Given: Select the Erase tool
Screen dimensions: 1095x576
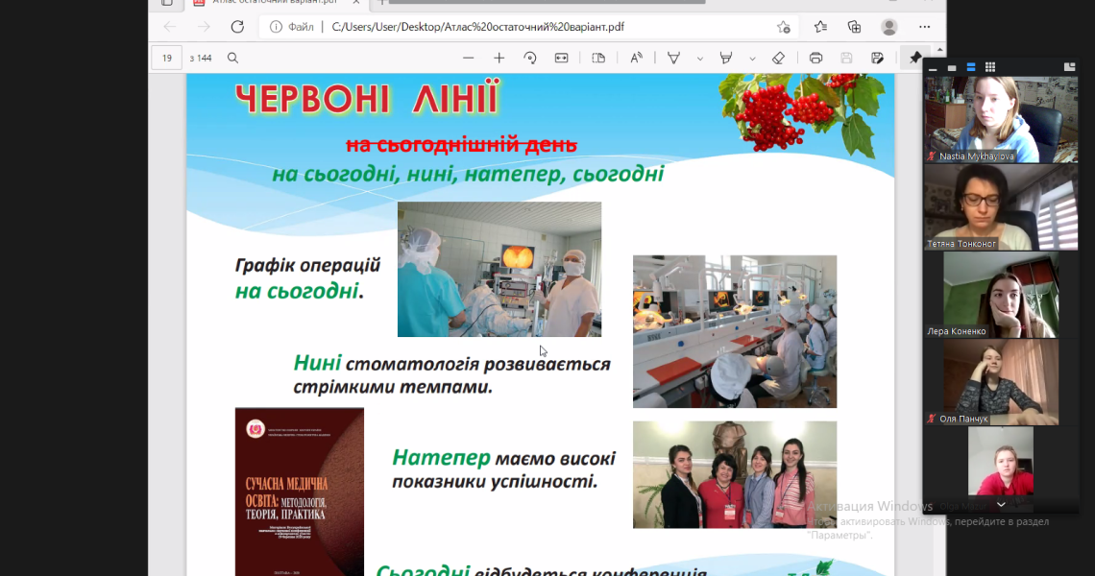Looking at the screenshot, I should pyautogui.click(x=779, y=58).
